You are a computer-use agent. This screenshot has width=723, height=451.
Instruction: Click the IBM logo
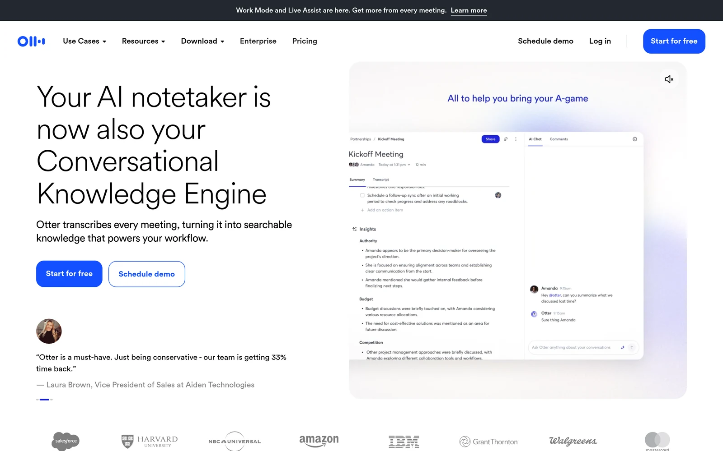click(x=404, y=442)
